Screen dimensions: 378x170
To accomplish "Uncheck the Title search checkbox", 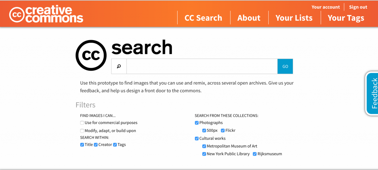I will tap(82, 145).
